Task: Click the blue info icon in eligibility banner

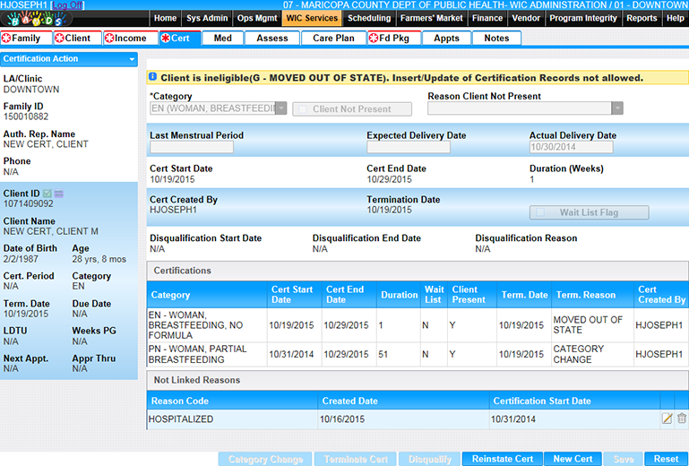Action: coord(152,78)
